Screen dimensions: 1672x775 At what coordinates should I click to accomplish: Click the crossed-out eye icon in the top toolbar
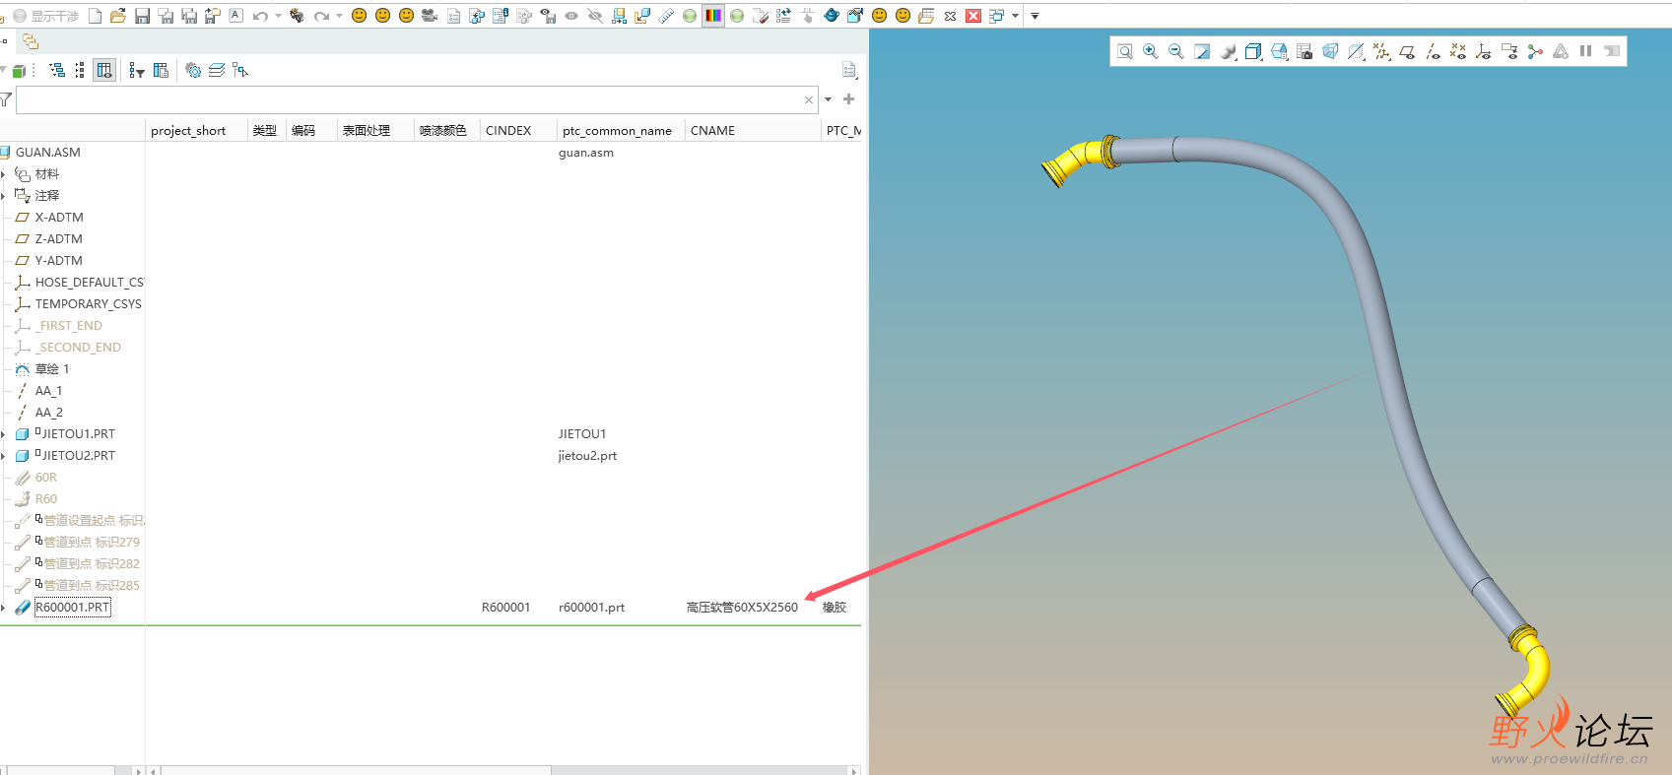click(595, 16)
